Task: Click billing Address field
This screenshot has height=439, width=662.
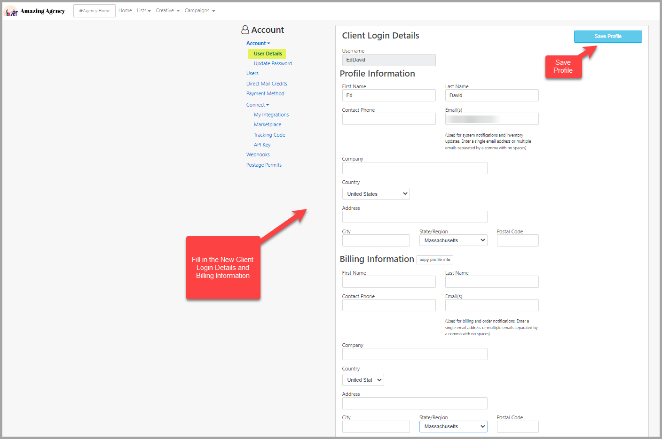Action: tap(415, 403)
